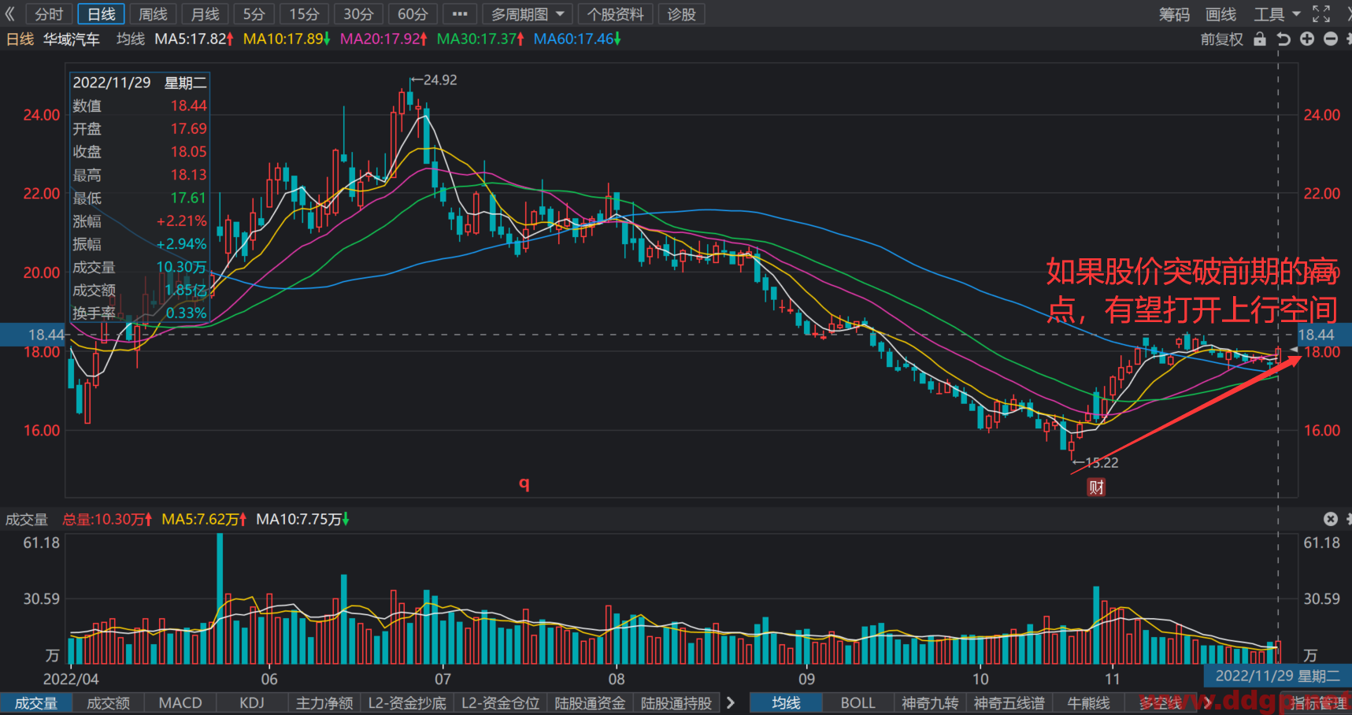This screenshot has height=715, width=1352.
Task: Open the 多周期图 dropdown
Action: [528, 14]
